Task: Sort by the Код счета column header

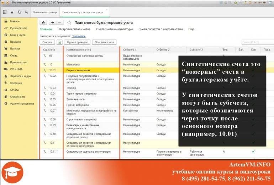Action: [49, 49]
